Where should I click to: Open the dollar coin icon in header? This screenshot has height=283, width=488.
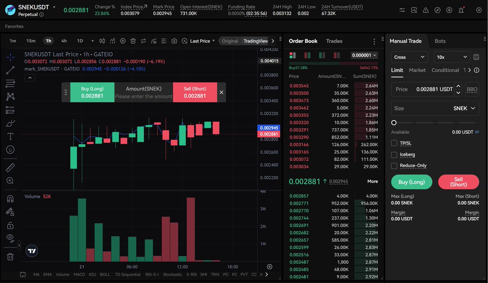click(449, 10)
